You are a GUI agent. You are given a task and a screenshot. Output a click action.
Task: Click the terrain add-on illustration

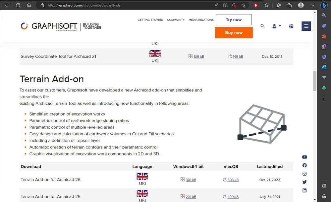coord(262,124)
